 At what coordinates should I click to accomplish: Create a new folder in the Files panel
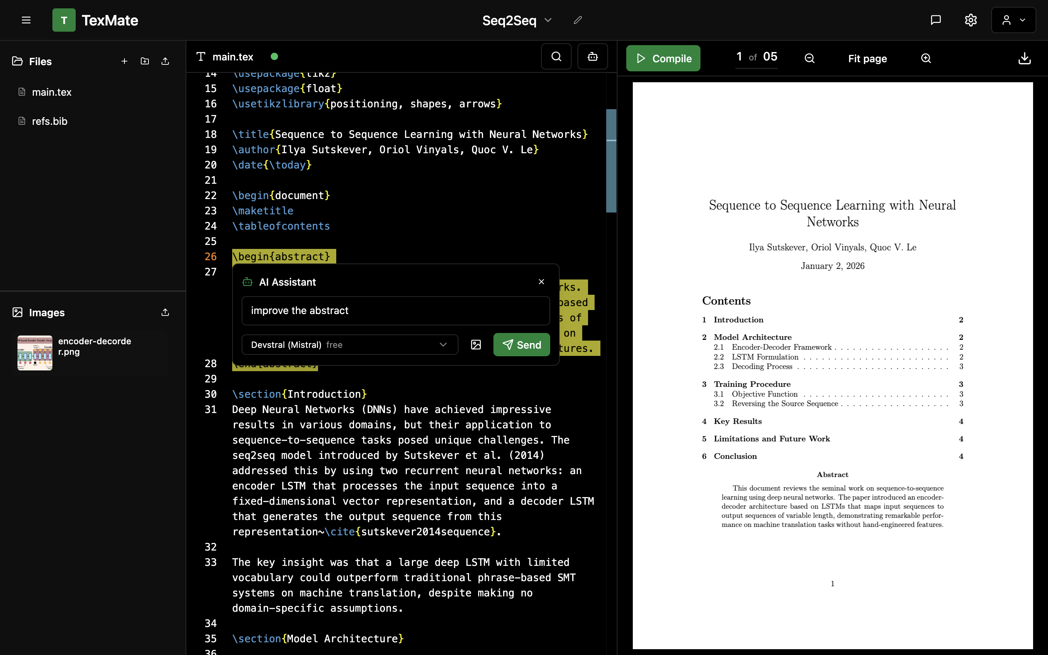click(x=144, y=61)
